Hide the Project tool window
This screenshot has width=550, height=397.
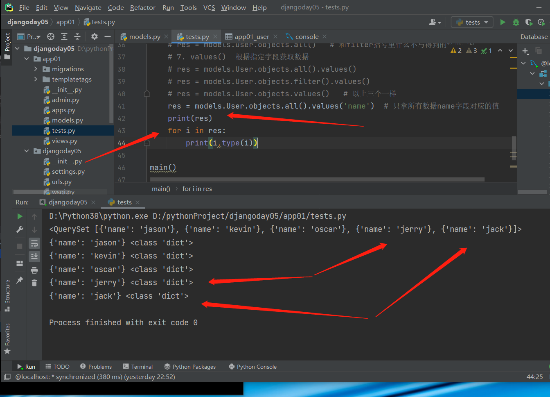tap(108, 36)
